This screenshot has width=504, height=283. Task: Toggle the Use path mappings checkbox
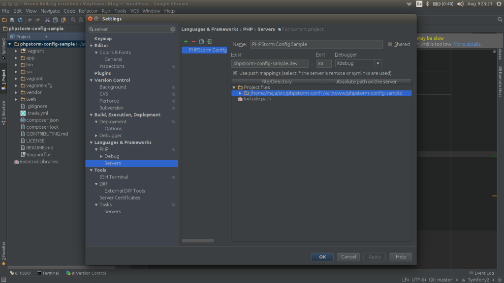coord(235,73)
